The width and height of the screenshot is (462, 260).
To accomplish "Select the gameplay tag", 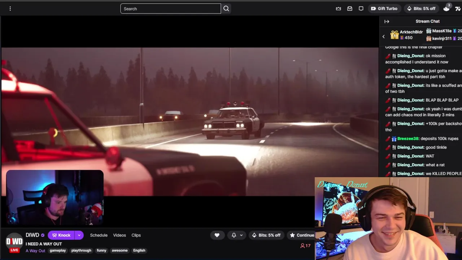I will point(58,250).
